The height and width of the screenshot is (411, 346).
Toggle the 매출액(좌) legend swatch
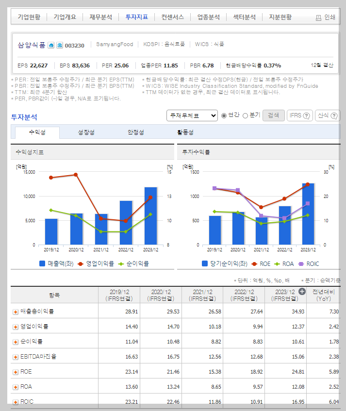point(42,263)
